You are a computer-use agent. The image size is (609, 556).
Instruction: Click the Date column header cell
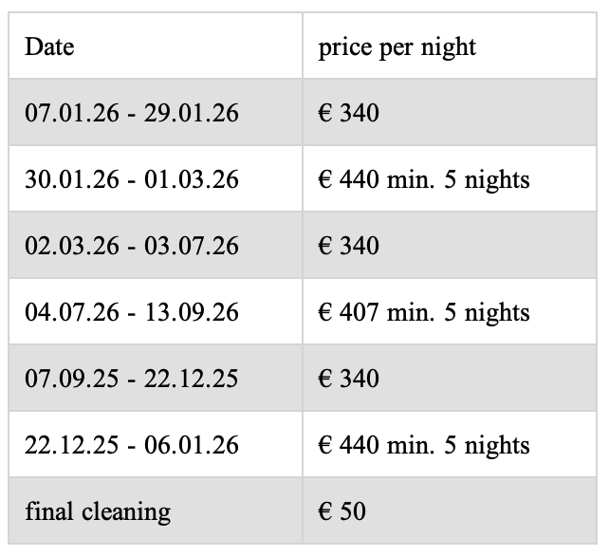click(x=156, y=46)
